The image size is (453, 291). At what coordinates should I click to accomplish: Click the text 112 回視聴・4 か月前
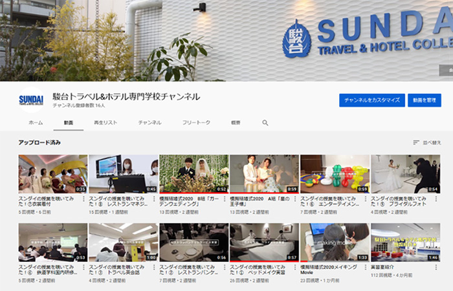(392, 275)
